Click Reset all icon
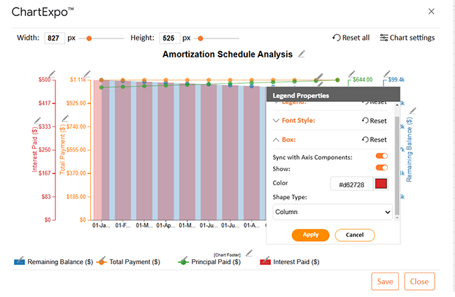The width and height of the screenshot is (455, 297). coord(337,38)
